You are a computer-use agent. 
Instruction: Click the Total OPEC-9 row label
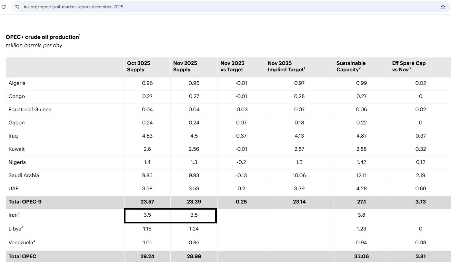pos(25,202)
